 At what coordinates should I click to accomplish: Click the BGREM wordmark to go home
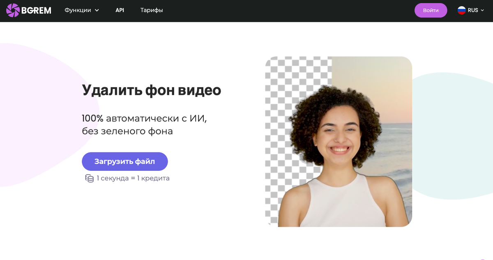coord(36,10)
